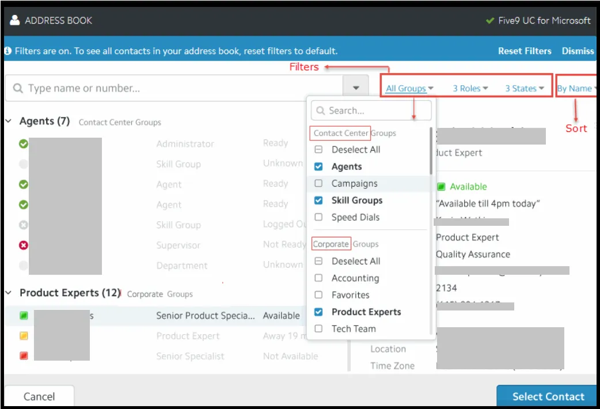The height and width of the screenshot is (409, 600).
Task: Uncheck the Agents checkbox
Action: [x=318, y=166]
